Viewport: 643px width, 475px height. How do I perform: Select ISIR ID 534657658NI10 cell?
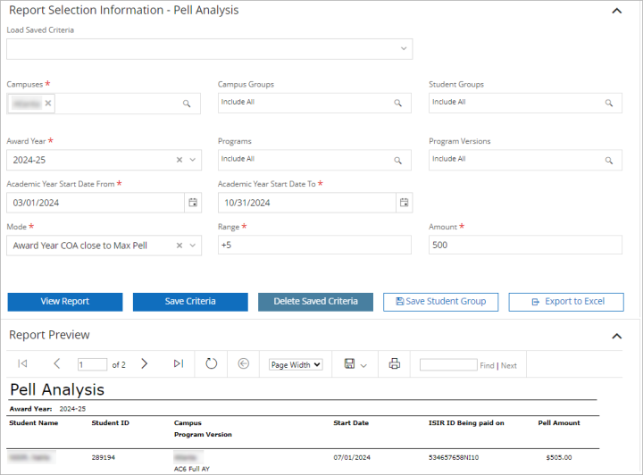click(454, 457)
